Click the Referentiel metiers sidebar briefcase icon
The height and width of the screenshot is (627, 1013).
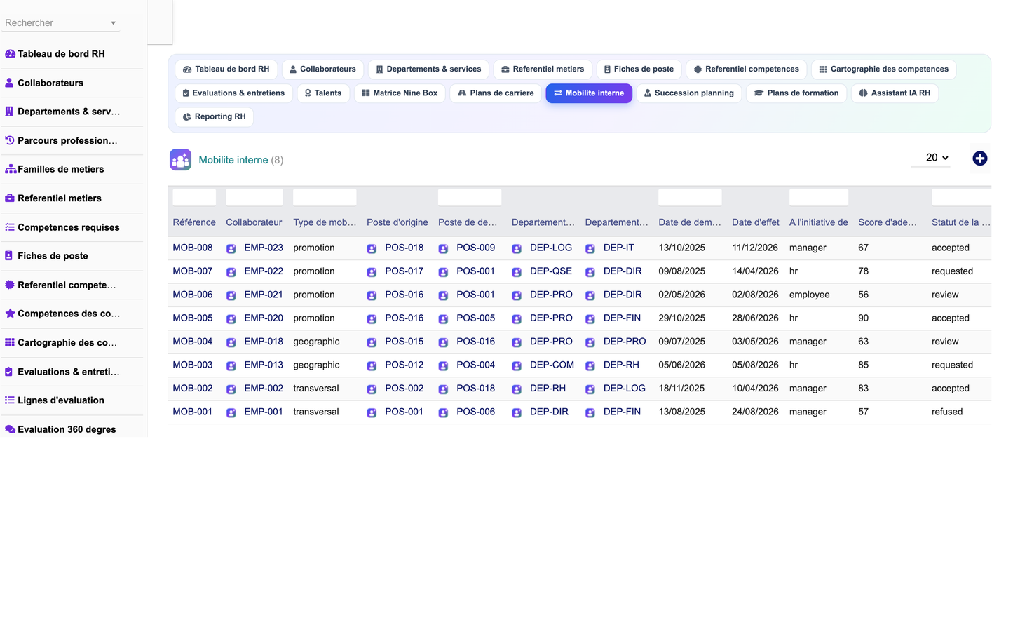(x=10, y=198)
